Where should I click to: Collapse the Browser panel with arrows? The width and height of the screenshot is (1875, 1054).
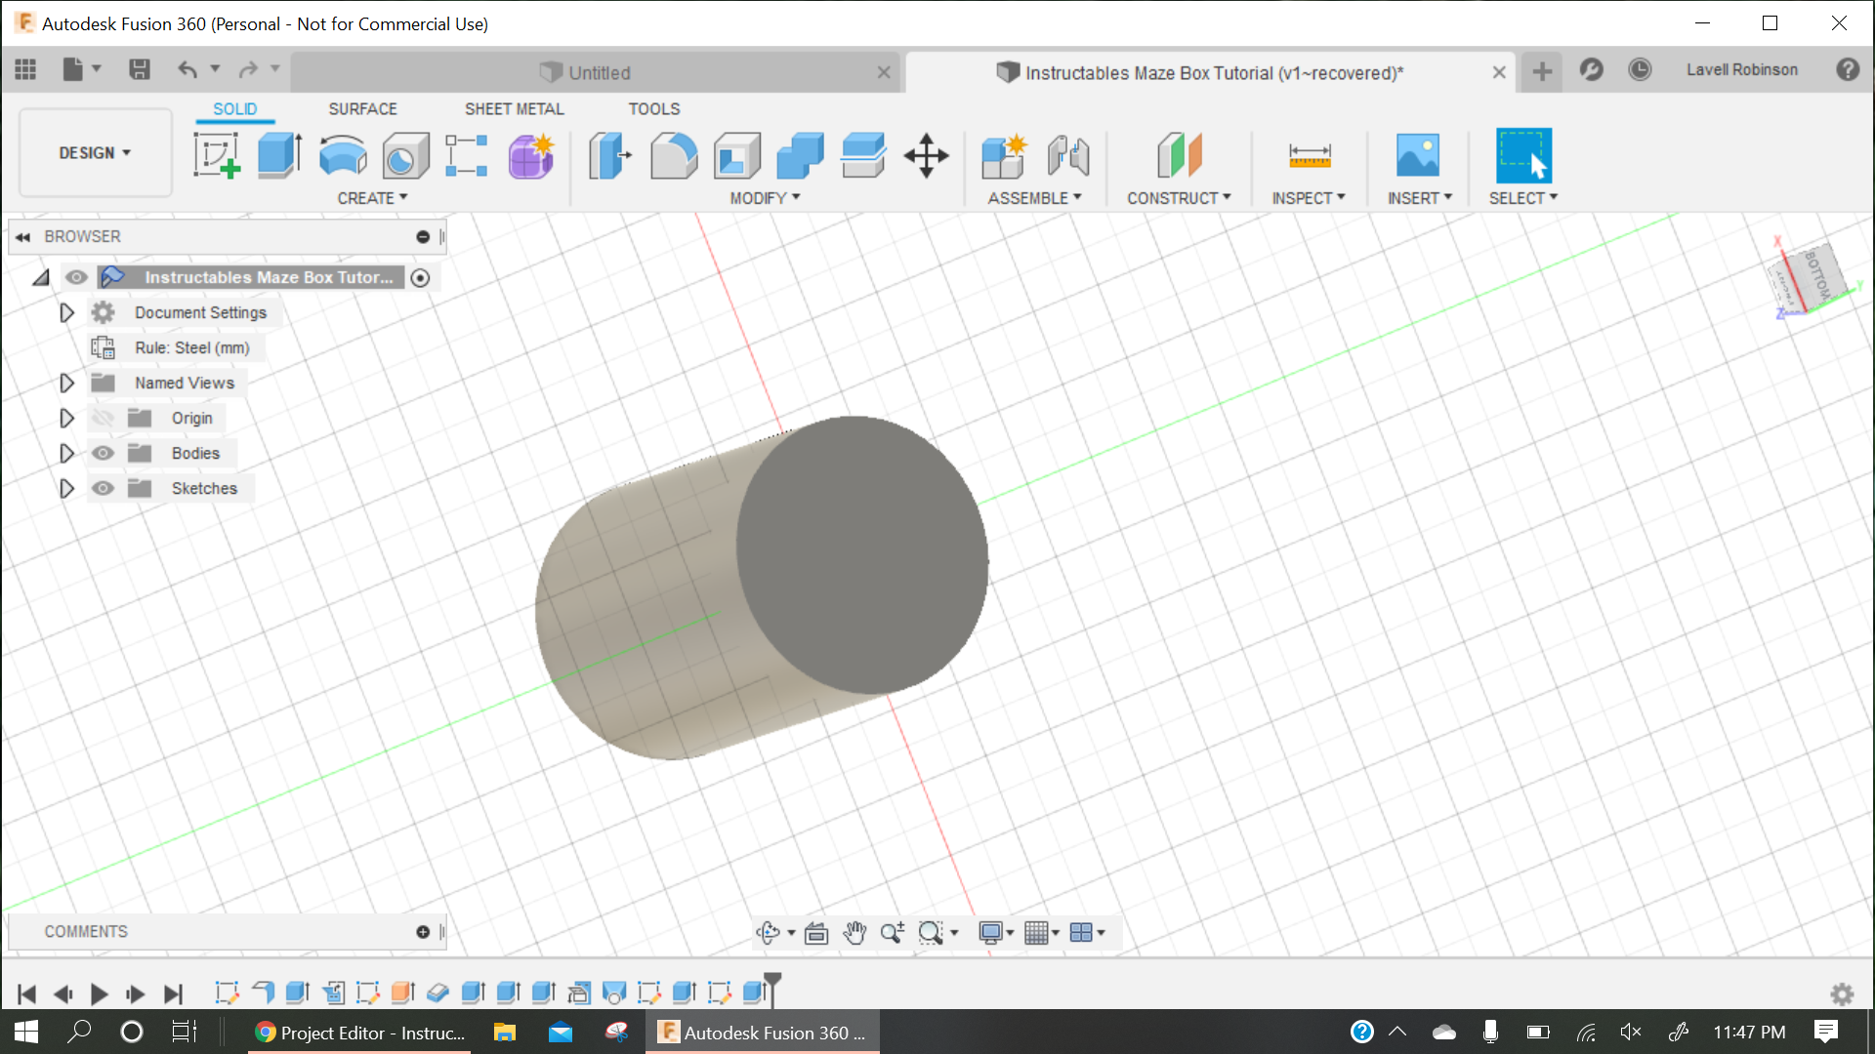[22, 237]
